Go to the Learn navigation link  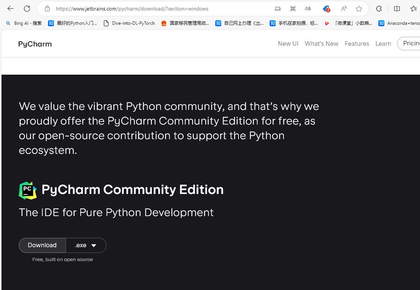pyautogui.click(x=383, y=44)
